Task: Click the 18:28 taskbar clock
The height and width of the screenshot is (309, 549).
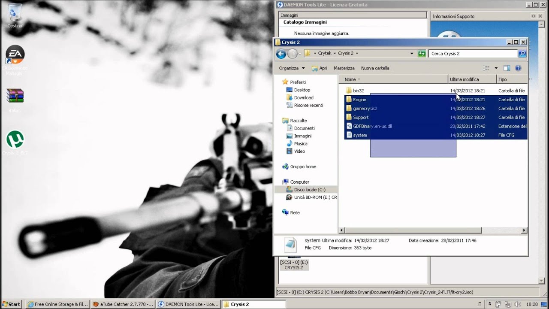Action: pyautogui.click(x=532, y=304)
